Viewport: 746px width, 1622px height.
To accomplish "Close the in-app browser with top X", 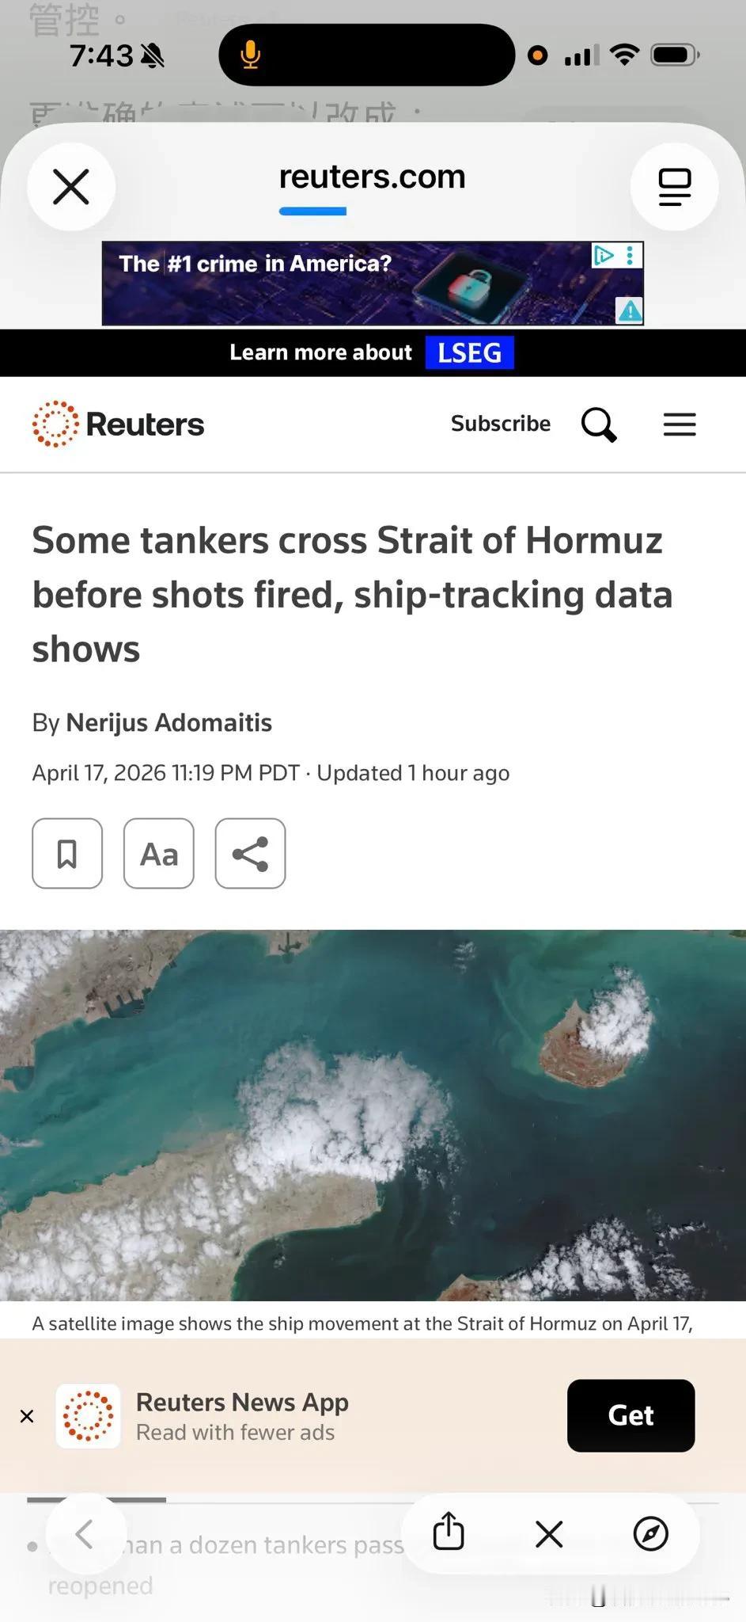I will [71, 187].
